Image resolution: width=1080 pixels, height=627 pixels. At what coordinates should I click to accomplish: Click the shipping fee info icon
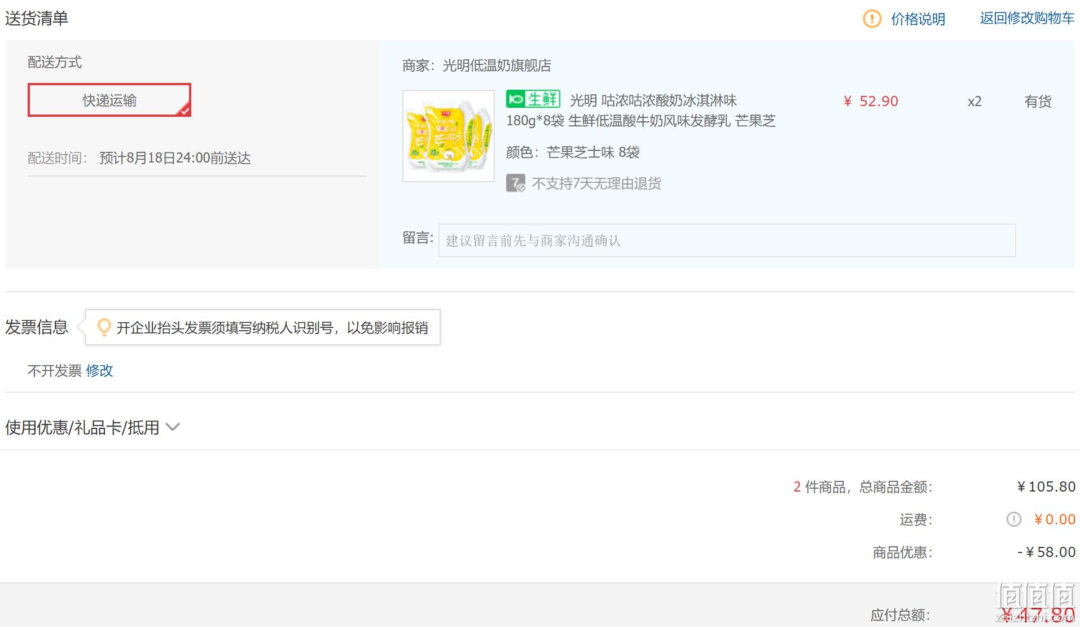click(1014, 519)
